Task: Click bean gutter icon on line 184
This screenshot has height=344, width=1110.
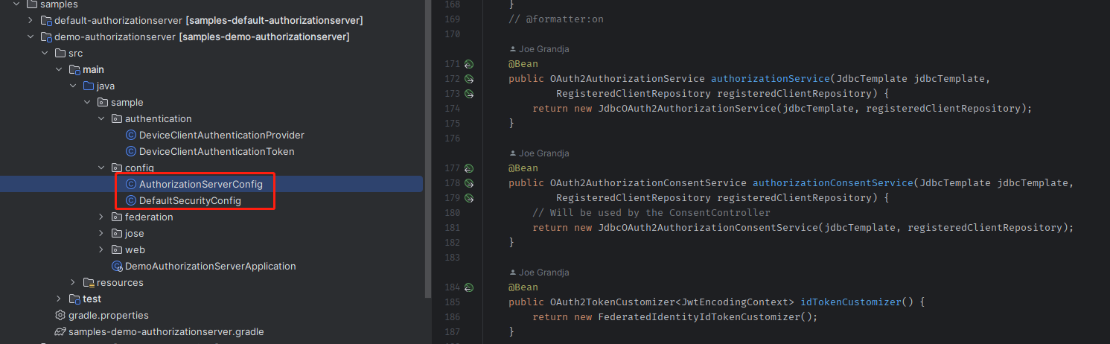Action: pyautogui.click(x=469, y=287)
